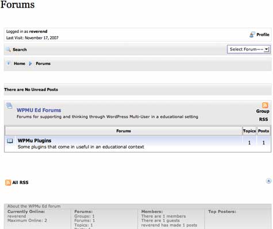Open the All RSS link
The height and width of the screenshot is (229, 273).
(20, 182)
